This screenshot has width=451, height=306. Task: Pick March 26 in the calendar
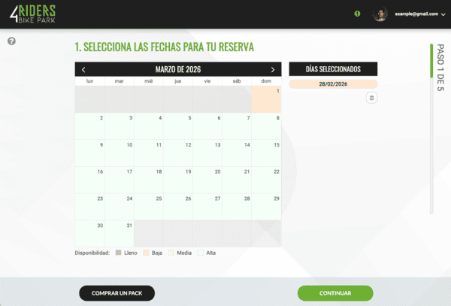coord(177,206)
